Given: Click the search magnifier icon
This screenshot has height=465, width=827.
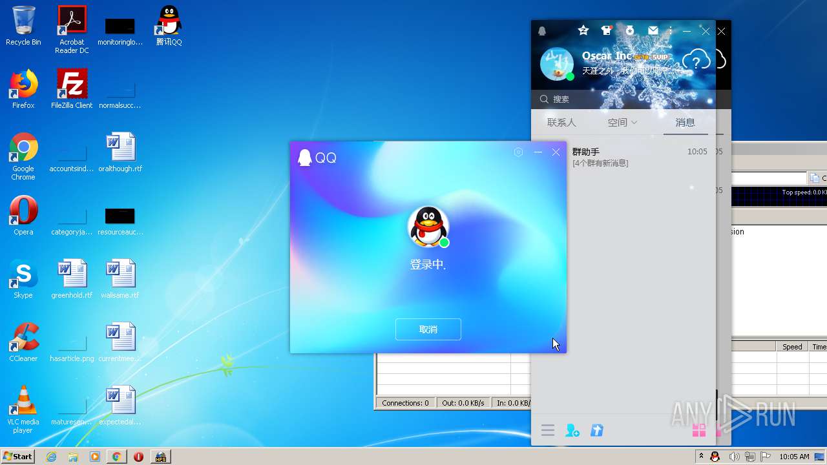Looking at the screenshot, I should coord(544,99).
